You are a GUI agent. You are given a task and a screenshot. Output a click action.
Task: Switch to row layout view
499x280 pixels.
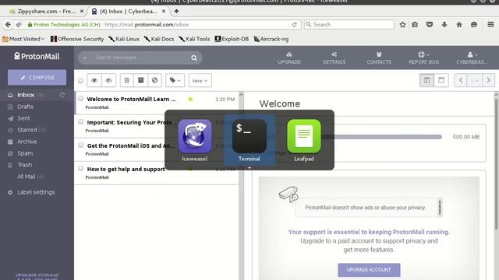[x=441, y=80]
